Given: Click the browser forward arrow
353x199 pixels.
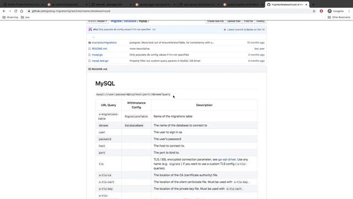Looking at the screenshot, I should coord(10,11).
